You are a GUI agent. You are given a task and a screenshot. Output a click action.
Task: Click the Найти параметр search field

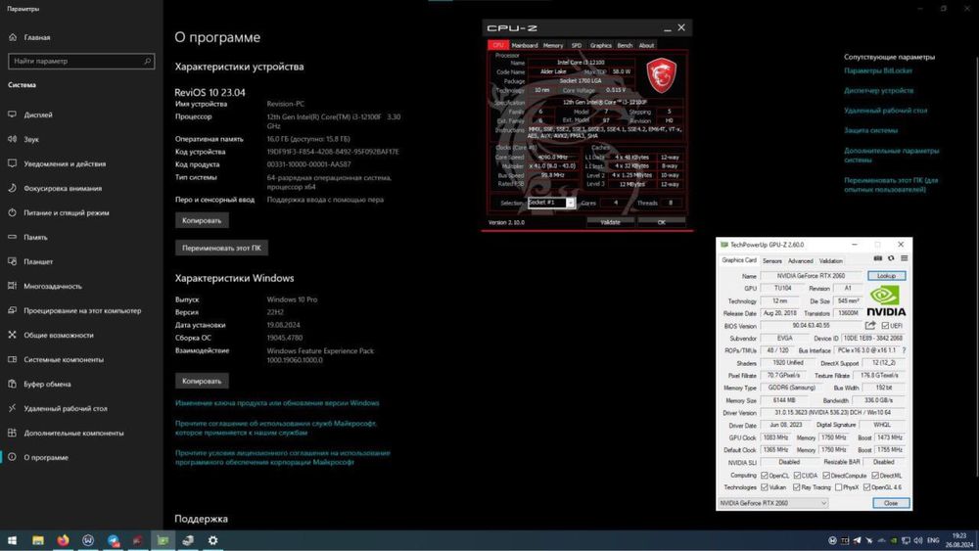[81, 61]
